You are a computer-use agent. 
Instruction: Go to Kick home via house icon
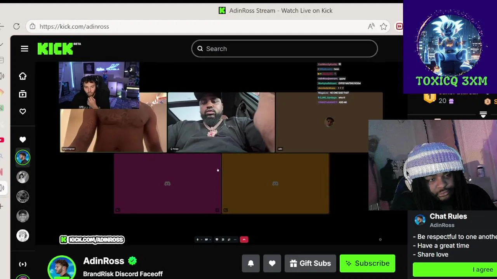click(x=23, y=76)
